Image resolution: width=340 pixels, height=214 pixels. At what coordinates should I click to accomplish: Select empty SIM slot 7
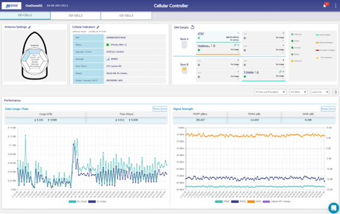click(218, 75)
